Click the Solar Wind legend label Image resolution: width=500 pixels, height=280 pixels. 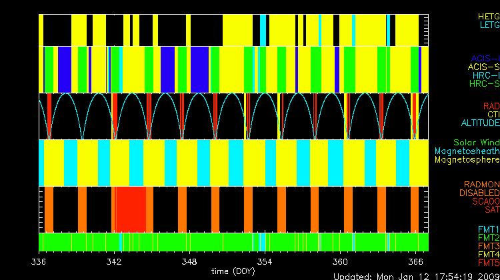[x=476, y=143]
